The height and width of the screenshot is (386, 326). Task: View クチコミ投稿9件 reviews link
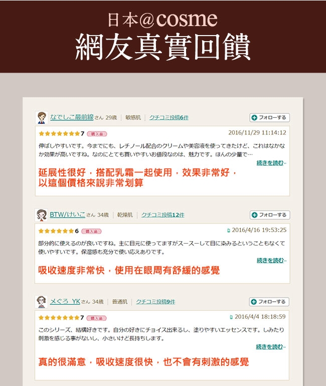coord(155,302)
